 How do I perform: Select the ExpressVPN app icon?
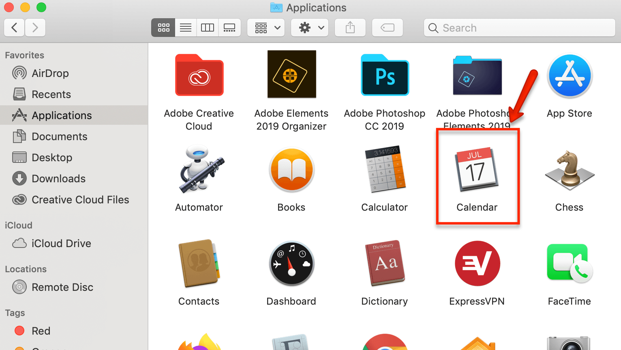tap(477, 263)
